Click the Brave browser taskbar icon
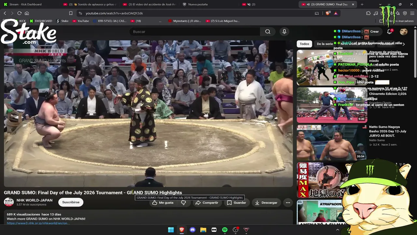Viewport: 417px width, 235px height. pyautogui.click(x=181, y=230)
